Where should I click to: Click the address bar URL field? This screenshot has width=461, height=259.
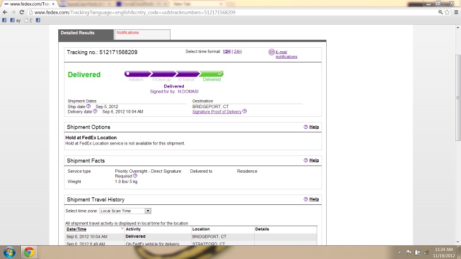click(232, 12)
